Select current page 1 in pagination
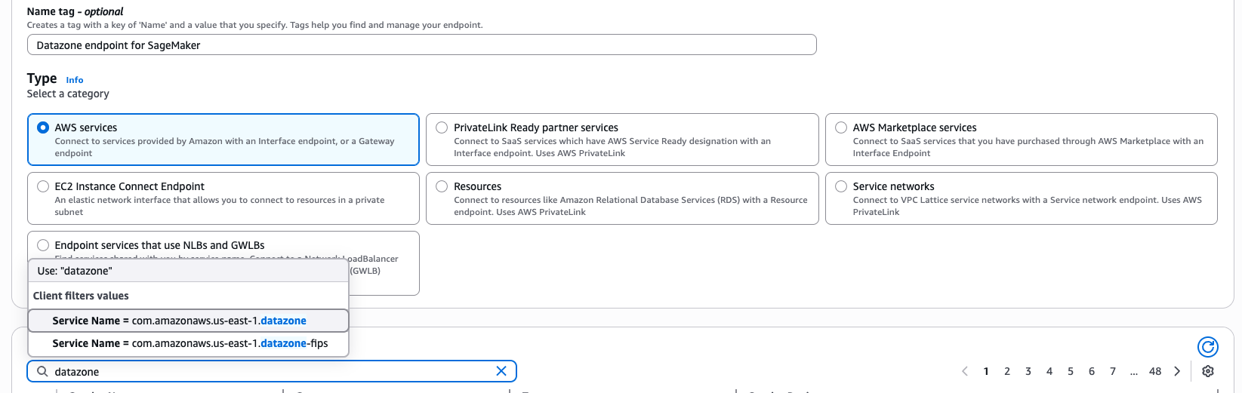This screenshot has width=1242, height=393. pos(986,371)
